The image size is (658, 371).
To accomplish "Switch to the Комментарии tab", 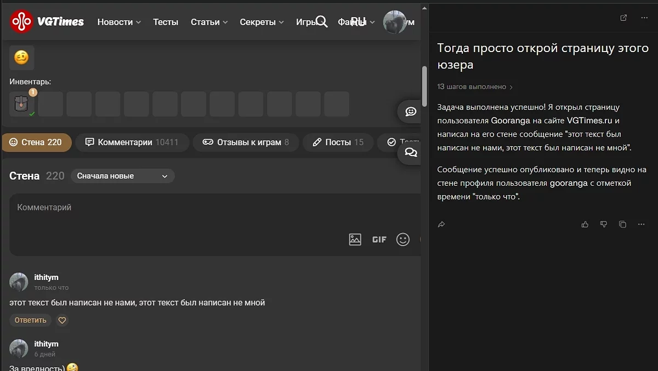I will pos(132,142).
